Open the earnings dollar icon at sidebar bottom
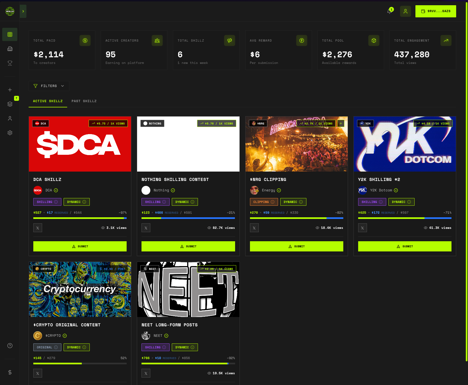This screenshot has height=385, width=468. [x=10, y=372]
